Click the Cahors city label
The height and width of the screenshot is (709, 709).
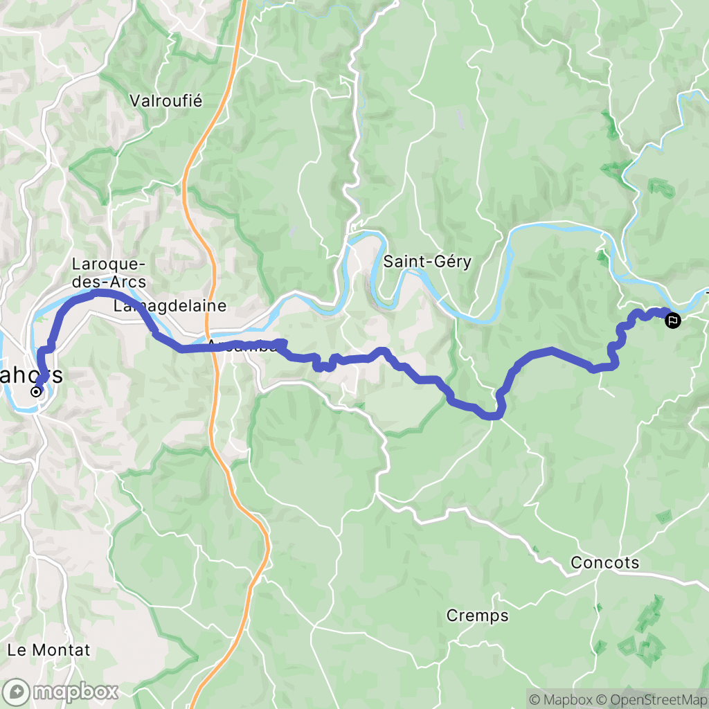(x=30, y=375)
